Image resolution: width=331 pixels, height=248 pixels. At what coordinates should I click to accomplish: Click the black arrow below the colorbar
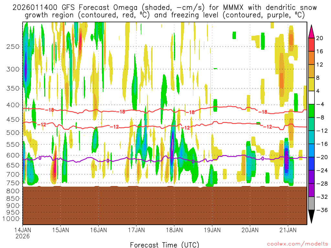pyautogui.click(x=311, y=217)
